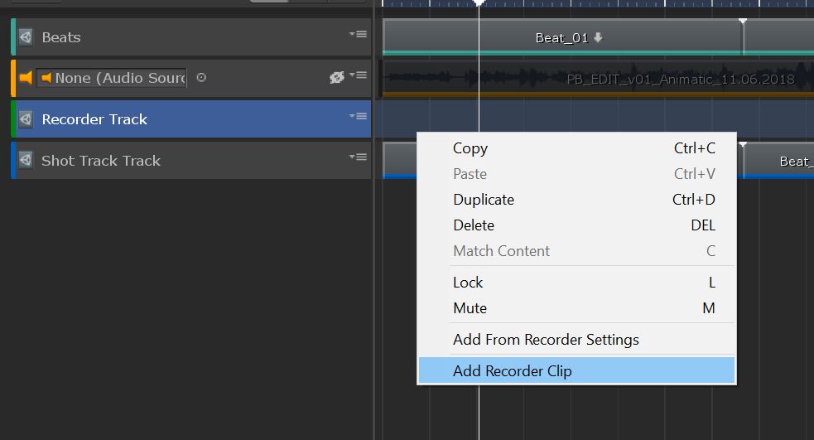The height and width of the screenshot is (440, 814).
Task: Click Duplicate in the context menu
Action: [484, 200]
